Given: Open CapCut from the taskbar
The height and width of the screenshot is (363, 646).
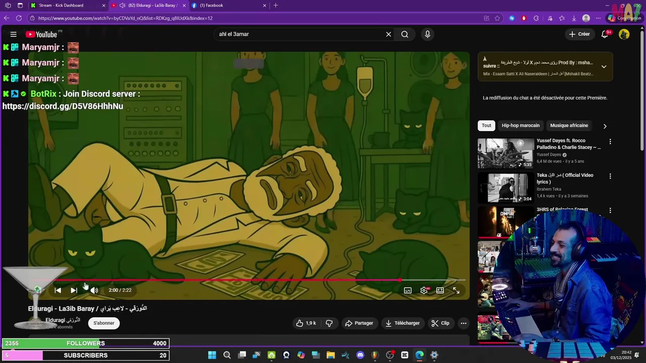Looking at the screenshot, I should pos(405,355).
